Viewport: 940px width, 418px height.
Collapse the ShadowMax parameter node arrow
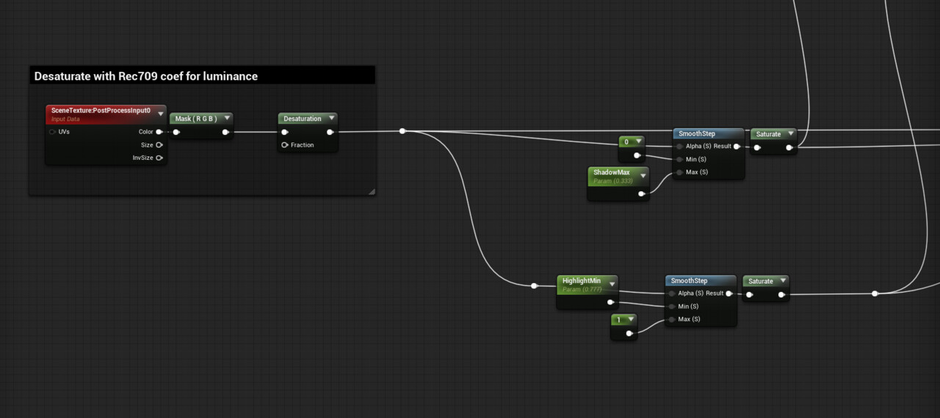point(643,176)
